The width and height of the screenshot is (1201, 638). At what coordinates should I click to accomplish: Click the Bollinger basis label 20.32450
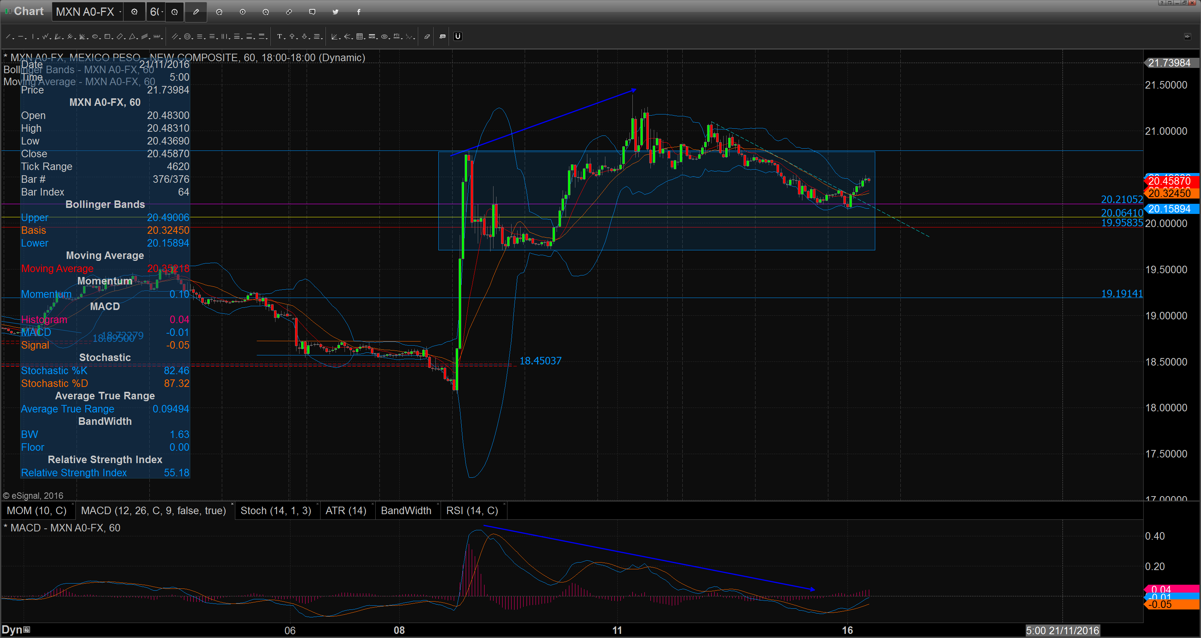click(1172, 193)
